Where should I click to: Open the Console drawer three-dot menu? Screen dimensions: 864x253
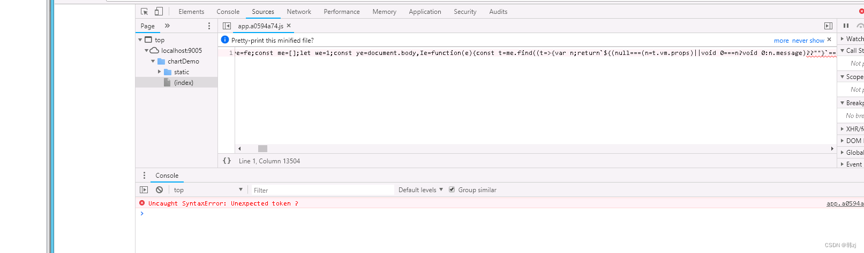(x=144, y=175)
